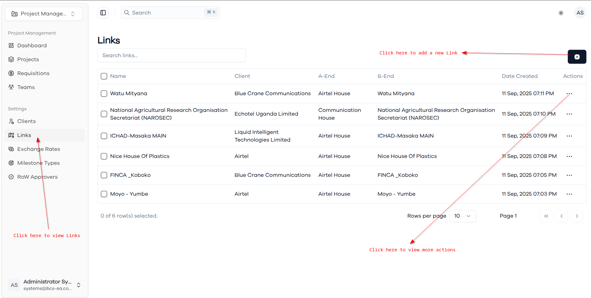The height and width of the screenshot is (298, 591).
Task: Open Dashboard in the sidebar
Action: [x=45, y=45]
